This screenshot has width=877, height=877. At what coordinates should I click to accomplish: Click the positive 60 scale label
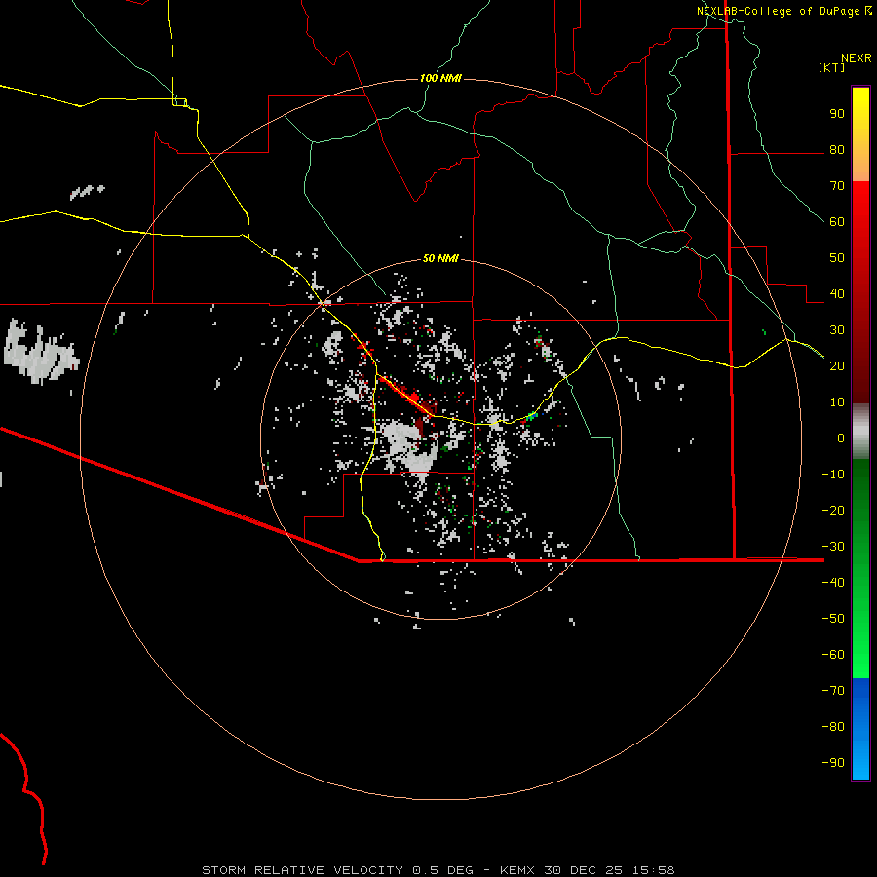coord(837,222)
